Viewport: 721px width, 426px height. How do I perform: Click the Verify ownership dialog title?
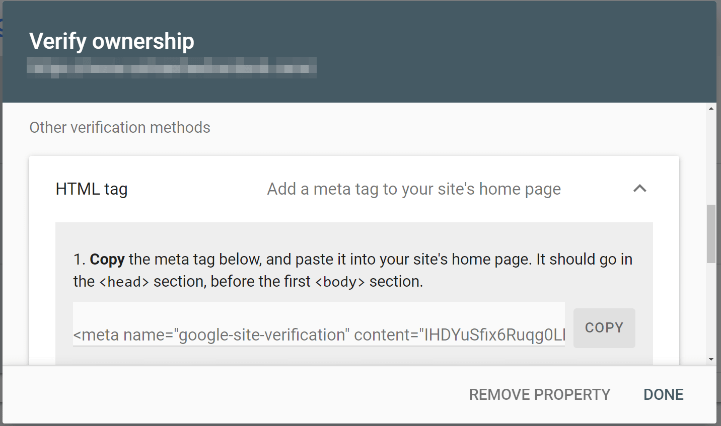(112, 41)
